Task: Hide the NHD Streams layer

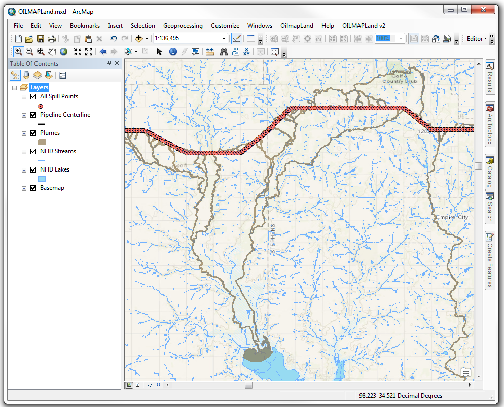Action: coord(33,151)
